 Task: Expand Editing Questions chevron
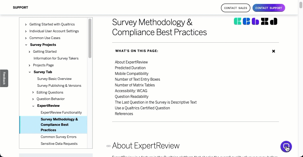(33, 92)
